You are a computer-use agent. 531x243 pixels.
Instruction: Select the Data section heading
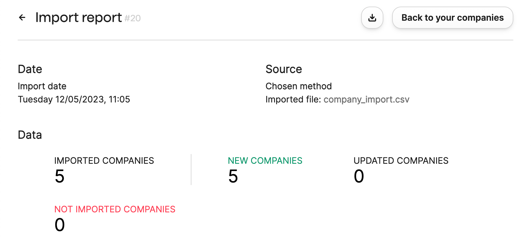coord(30,135)
